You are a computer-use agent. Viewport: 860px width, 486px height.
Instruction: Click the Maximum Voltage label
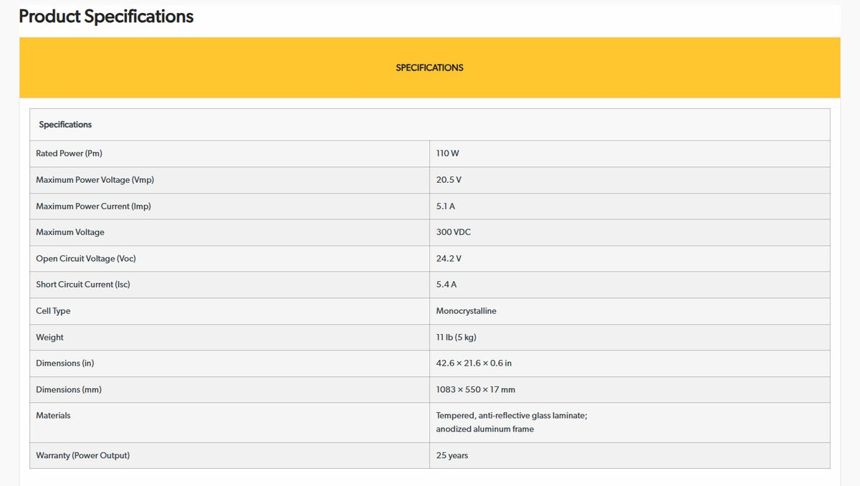click(x=70, y=232)
